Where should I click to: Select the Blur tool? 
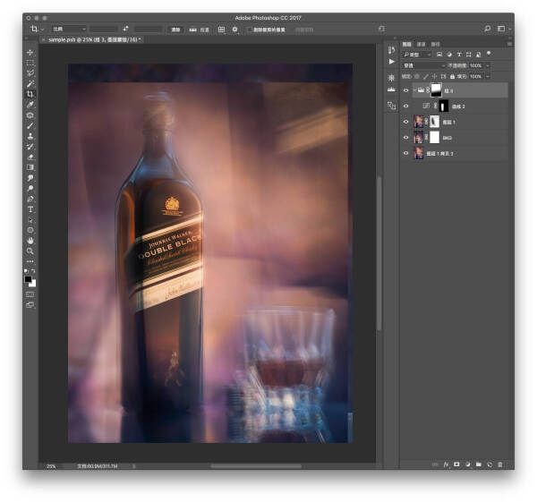tap(30, 178)
